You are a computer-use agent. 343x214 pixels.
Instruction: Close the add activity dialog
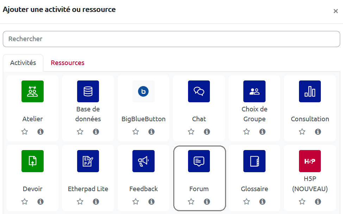[336, 11]
